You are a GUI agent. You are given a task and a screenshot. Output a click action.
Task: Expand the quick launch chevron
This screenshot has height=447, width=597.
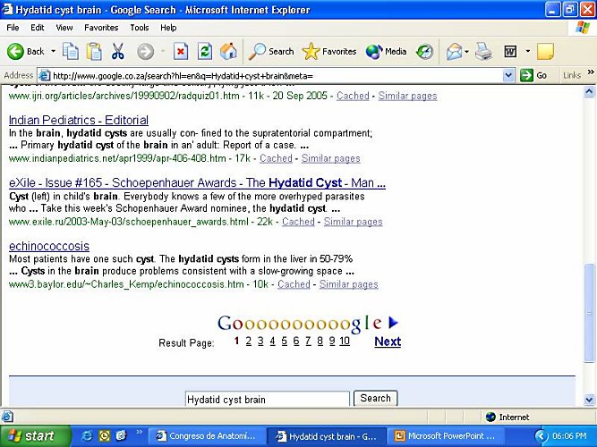[139, 432]
